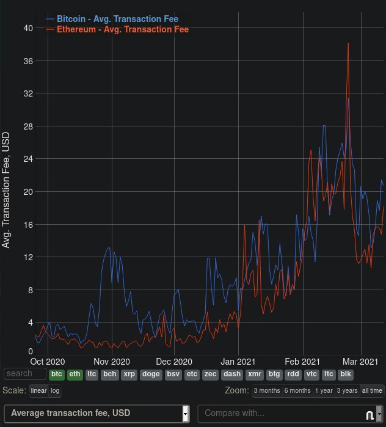Enable the xrp coin tag
Screen dimensions: 386x427
tap(129, 374)
